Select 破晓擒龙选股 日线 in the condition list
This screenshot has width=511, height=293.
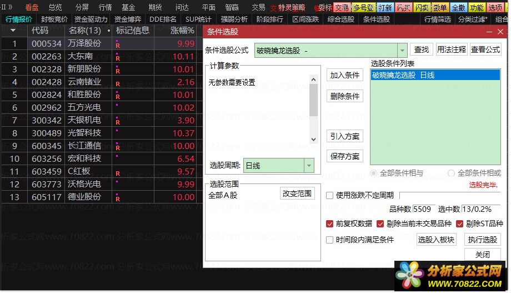point(435,76)
